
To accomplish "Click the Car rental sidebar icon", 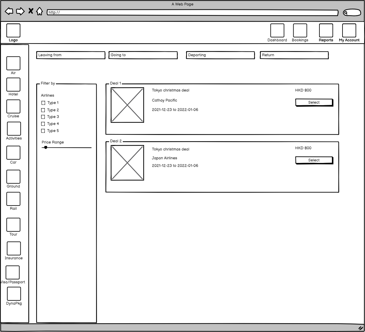I will [x=13, y=153].
